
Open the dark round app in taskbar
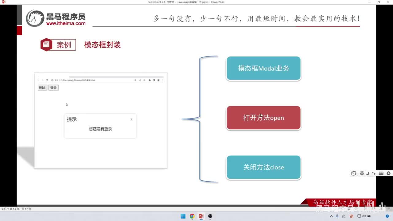210,216
